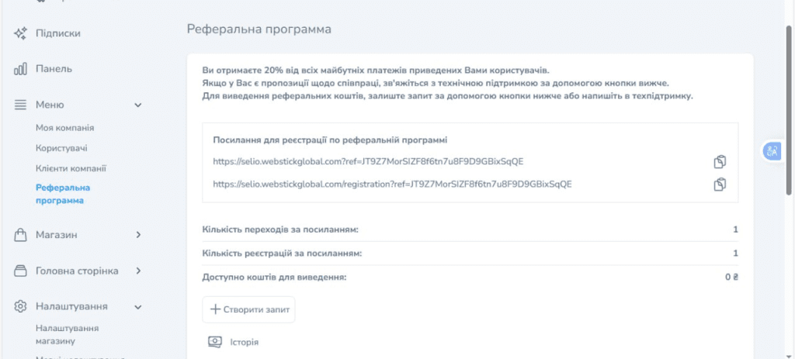Expand the Магазин submenu chevron
The height and width of the screenshot is (359, 795).
(138, 235)
